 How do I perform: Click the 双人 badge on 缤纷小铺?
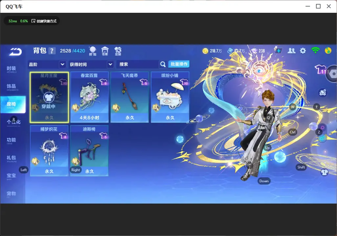156,107
